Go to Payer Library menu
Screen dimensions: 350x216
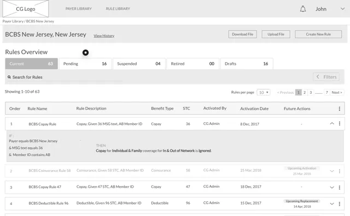(79, 9)
